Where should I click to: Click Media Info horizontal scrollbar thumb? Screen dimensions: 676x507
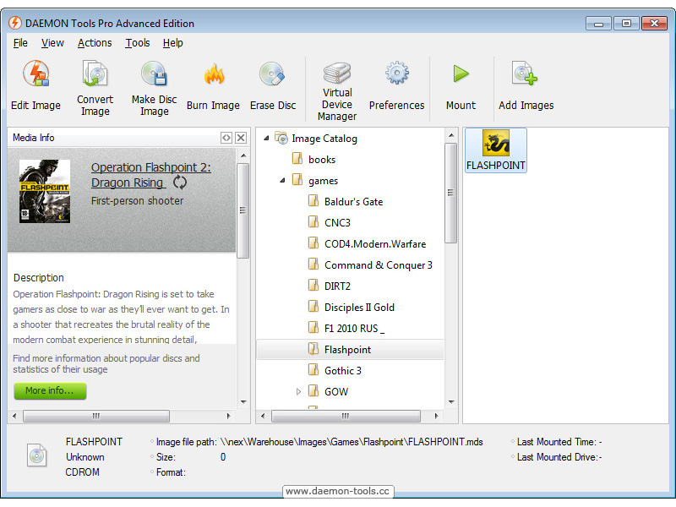(96, 416)
